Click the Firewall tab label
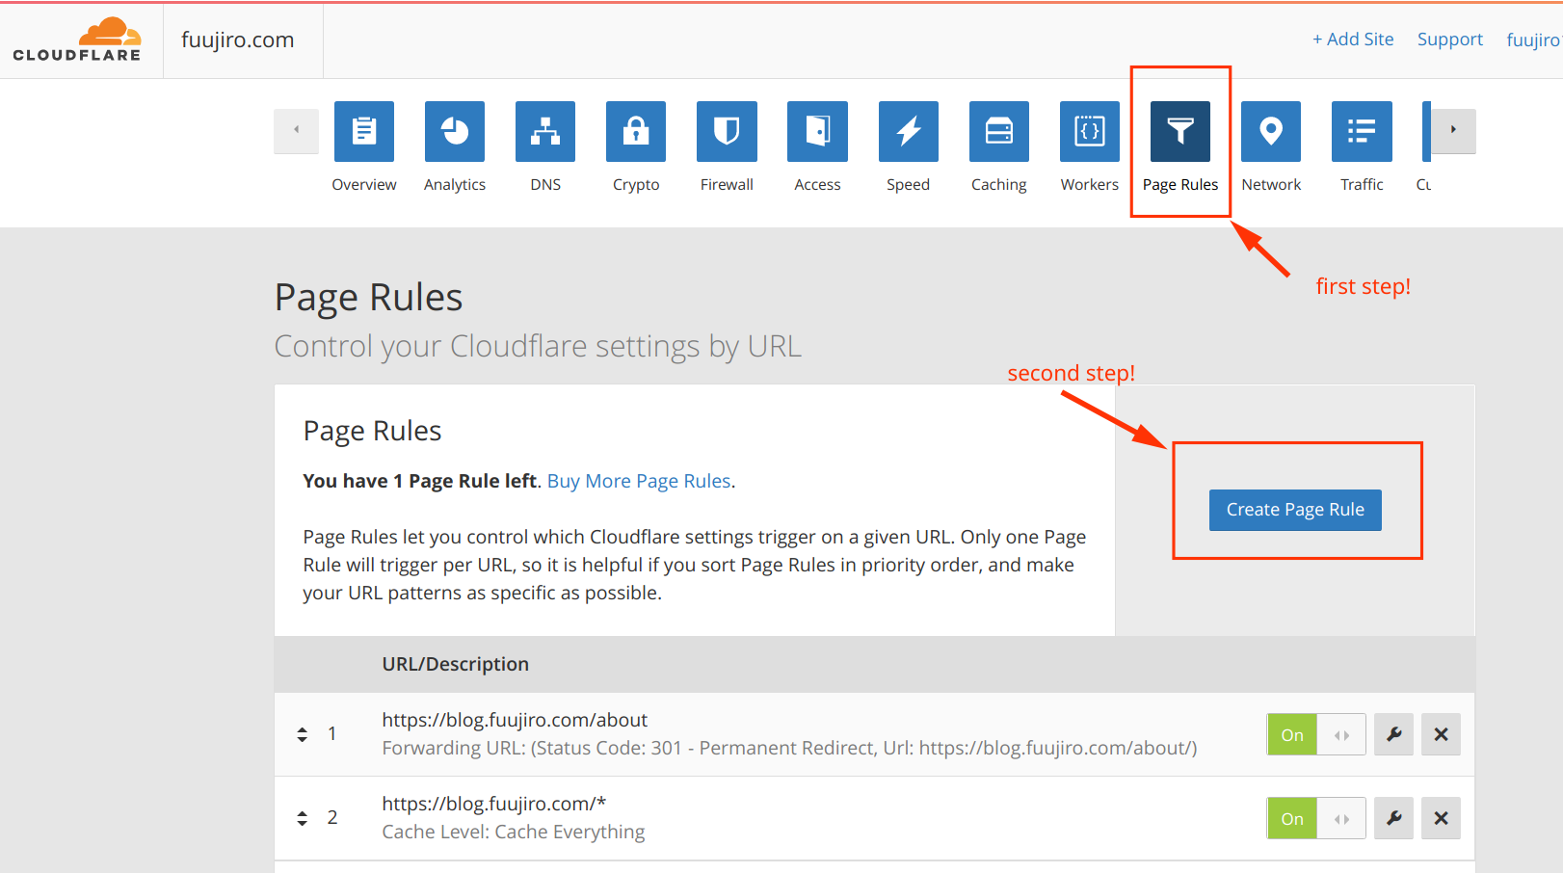The image size is (1563, 873). (727, 184)
